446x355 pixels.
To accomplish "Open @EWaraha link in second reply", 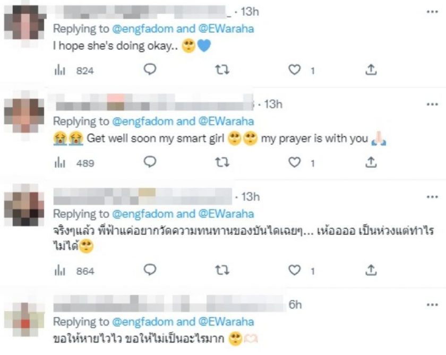I will click(x=226, y=122).
